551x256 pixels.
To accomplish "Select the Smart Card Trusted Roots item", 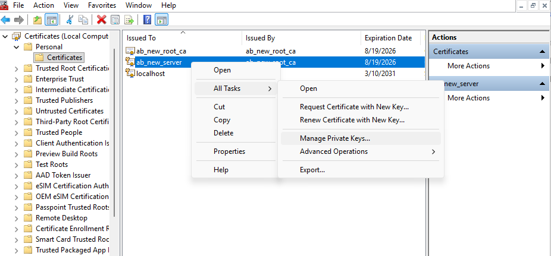I will 72,239.
